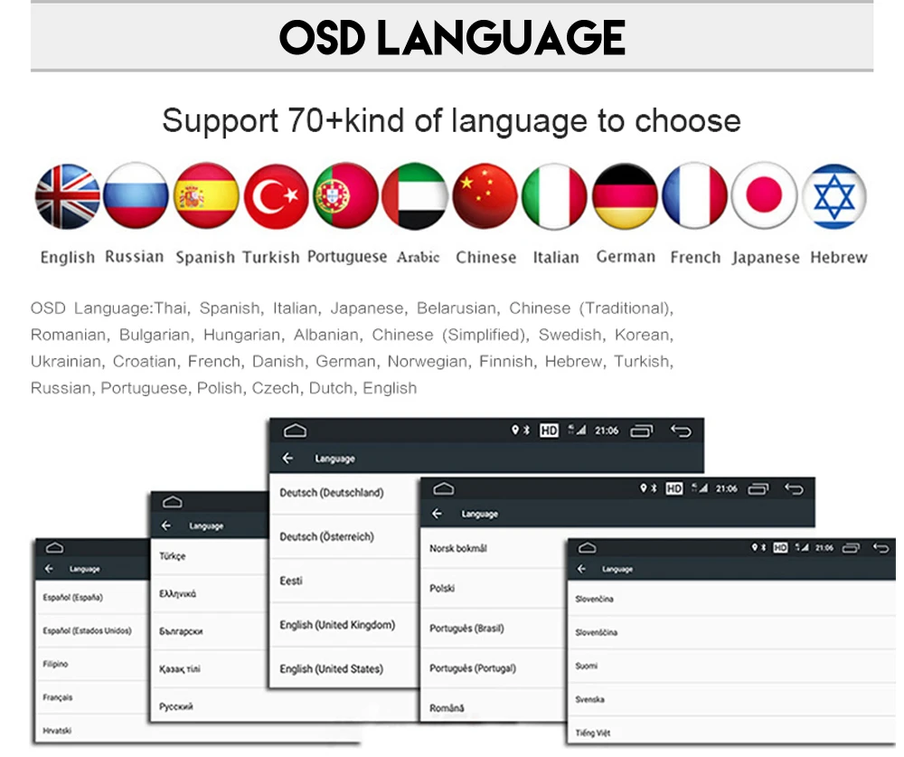Tap home icon in Slovenčina language screen

tap(587, 547)
